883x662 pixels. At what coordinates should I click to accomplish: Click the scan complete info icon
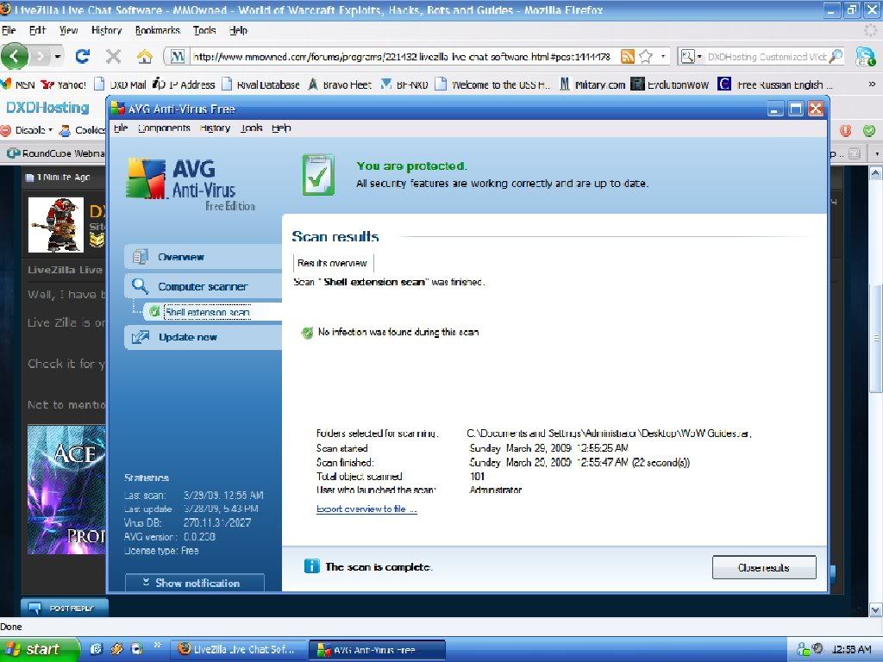pos(311,566)
